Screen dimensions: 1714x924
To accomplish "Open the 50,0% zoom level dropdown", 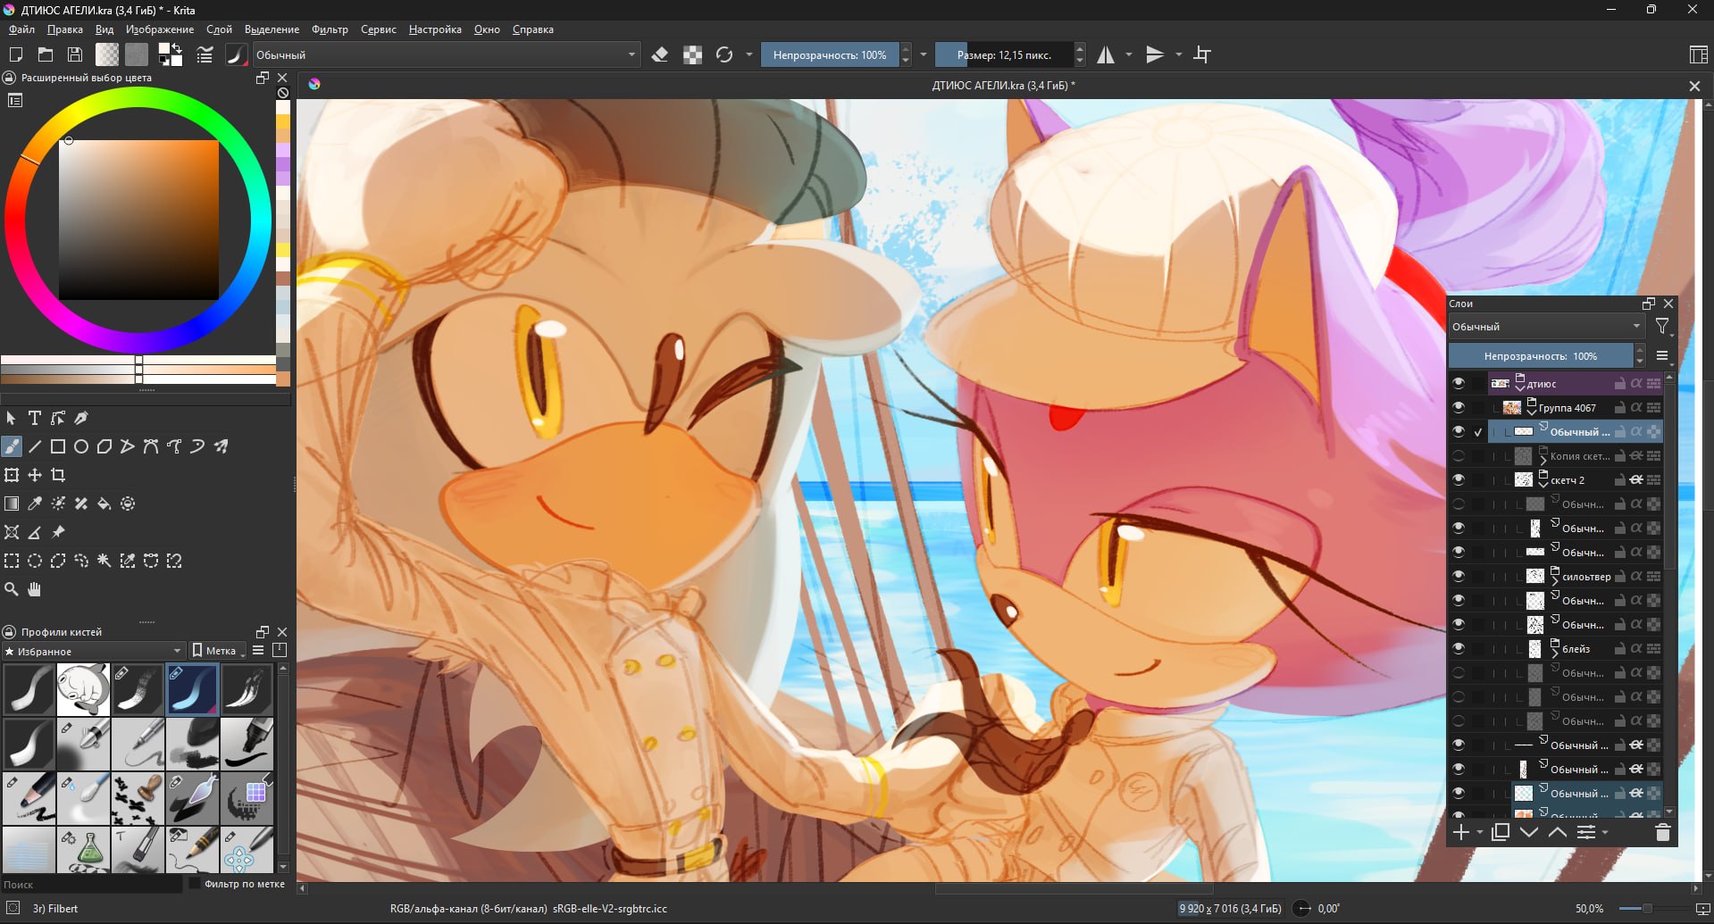I will [1589, 909].
